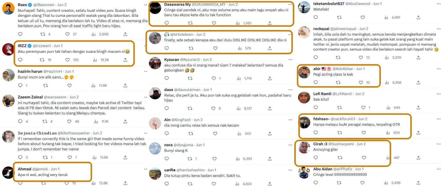This screenshot has width=442, height=187.
Task: Open Jun 2 timestamp on Cirah's tweet
Action: (x=361, y=144)
